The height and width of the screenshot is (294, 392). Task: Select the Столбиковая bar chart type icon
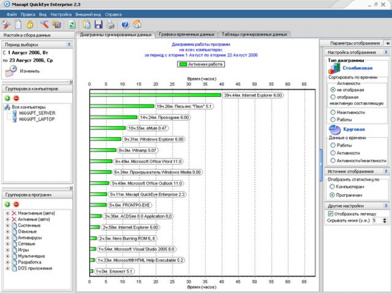pos(335,69)
